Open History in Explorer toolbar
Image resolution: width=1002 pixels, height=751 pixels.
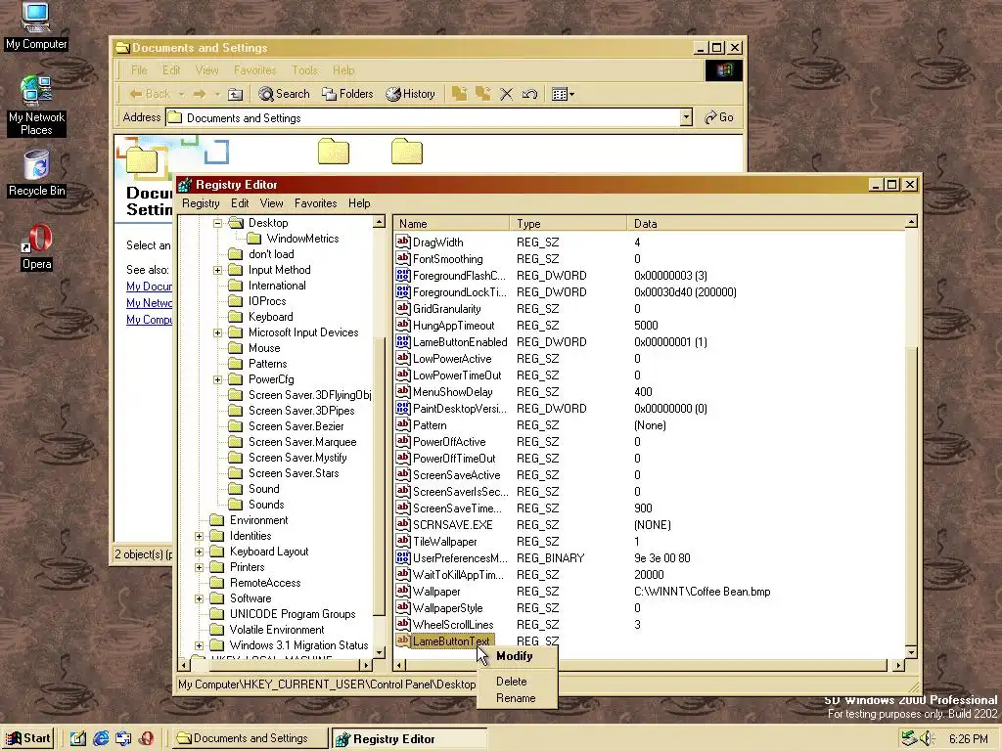point(410,94)
